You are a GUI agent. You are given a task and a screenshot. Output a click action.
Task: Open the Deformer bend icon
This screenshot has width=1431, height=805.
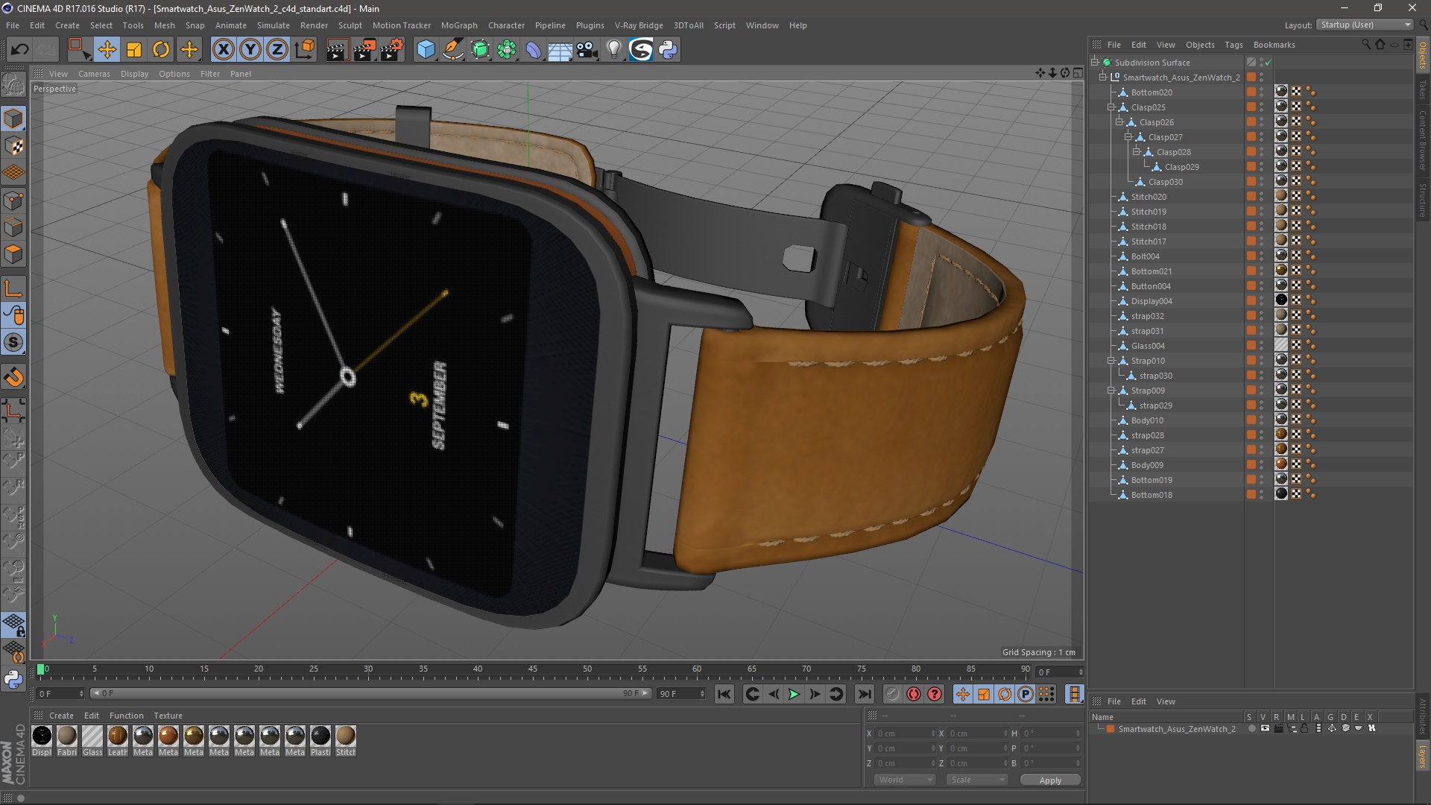(534, 50)
